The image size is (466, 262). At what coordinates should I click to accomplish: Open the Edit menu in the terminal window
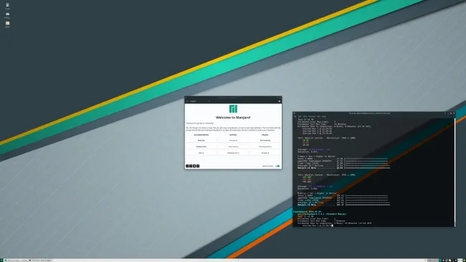300,116
